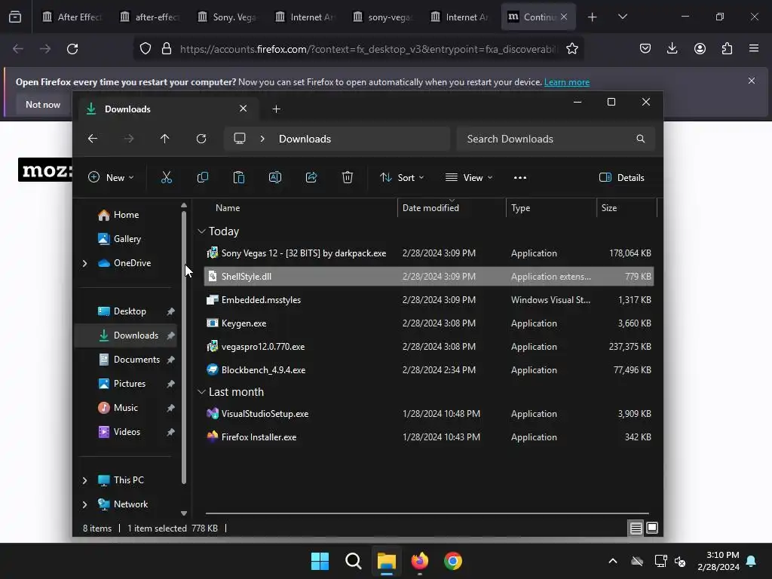Click the Paste clipboard icon

(x=239, y=177)
